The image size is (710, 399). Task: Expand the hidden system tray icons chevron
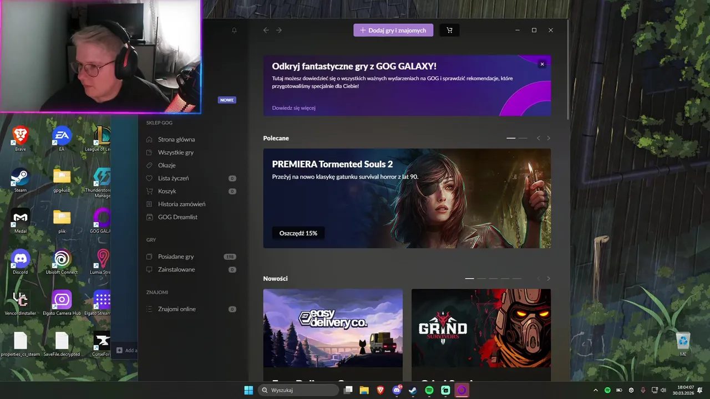[596, 390]
